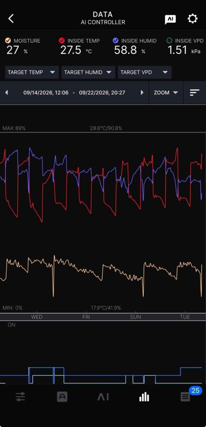This screenshot has width=206, height=427.
Task: Go to the next date range arrow
Action: tap(142, 92)
